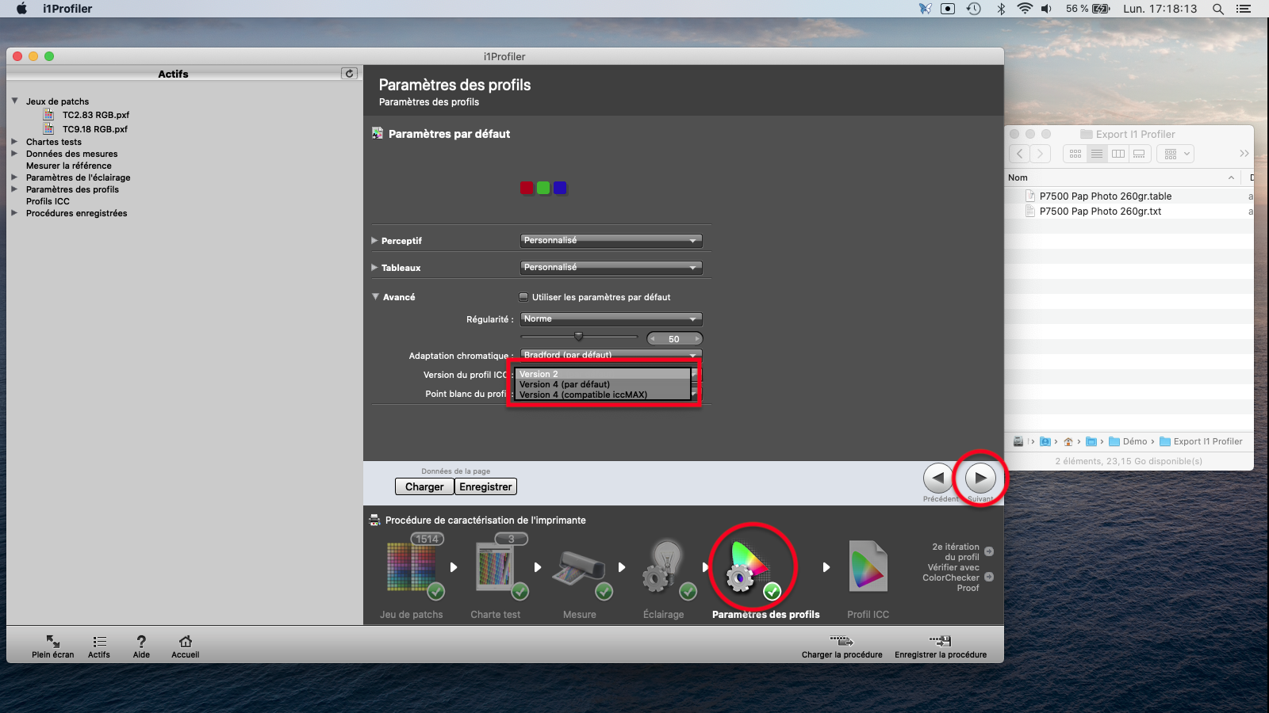Switch Finder to column view
Screen dimensions: 1269x713
(1118, 154)
